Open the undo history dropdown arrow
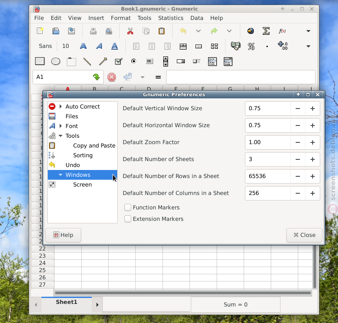 click(x=198, y=31)
